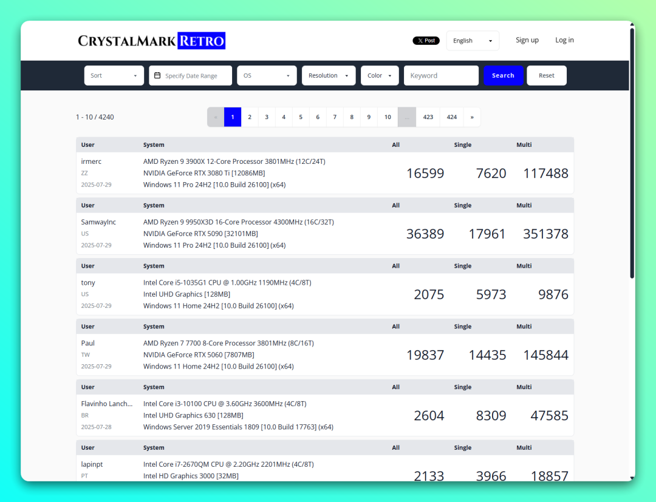Go to results page 4

tap(284, 117)
